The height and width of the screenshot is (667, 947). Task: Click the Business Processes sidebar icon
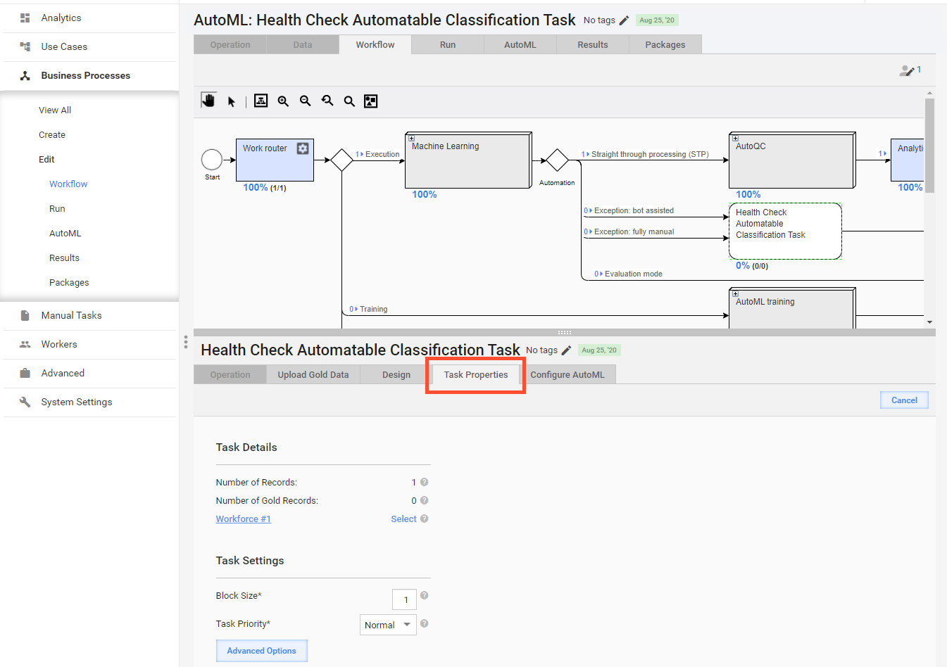(25, 75)
